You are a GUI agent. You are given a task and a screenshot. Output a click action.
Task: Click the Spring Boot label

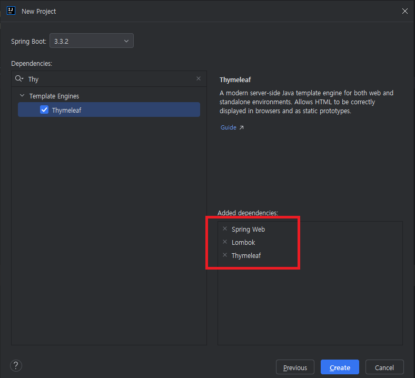tap(28, 42)
